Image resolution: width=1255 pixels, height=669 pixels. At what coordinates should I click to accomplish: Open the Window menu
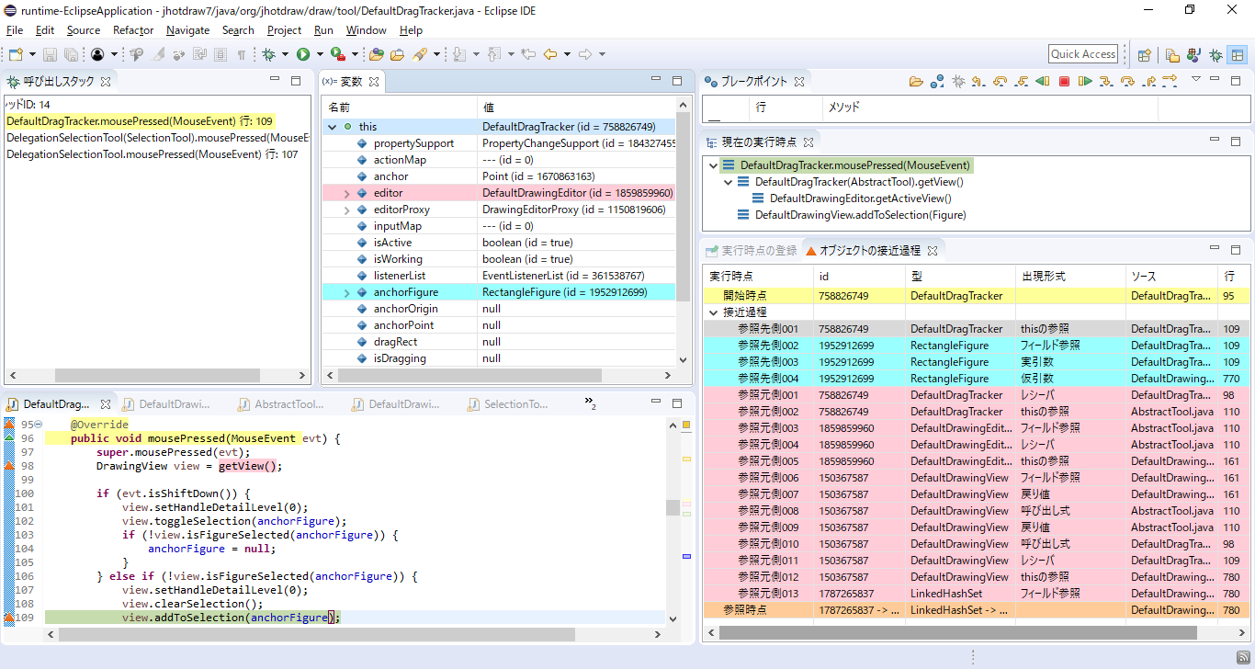coord(366,30)
